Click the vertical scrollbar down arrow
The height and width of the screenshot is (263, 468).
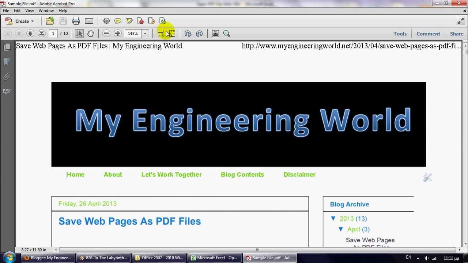click(x=465, y=244)
